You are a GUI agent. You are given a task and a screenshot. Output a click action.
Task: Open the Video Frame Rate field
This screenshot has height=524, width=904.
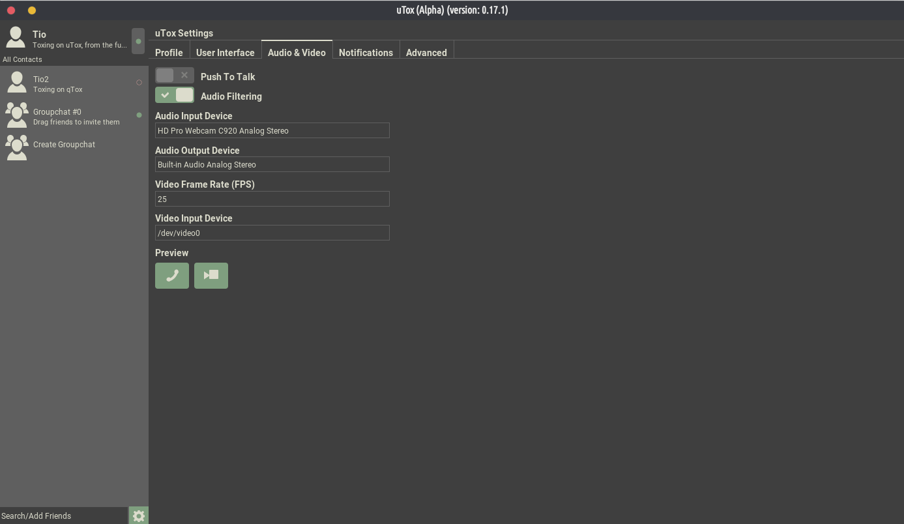[272, 199]
